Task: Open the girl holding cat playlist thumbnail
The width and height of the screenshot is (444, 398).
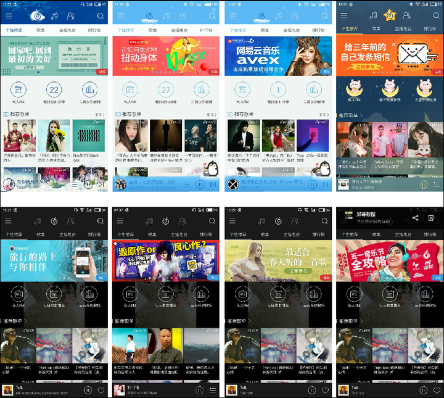Action: (425, 140)
